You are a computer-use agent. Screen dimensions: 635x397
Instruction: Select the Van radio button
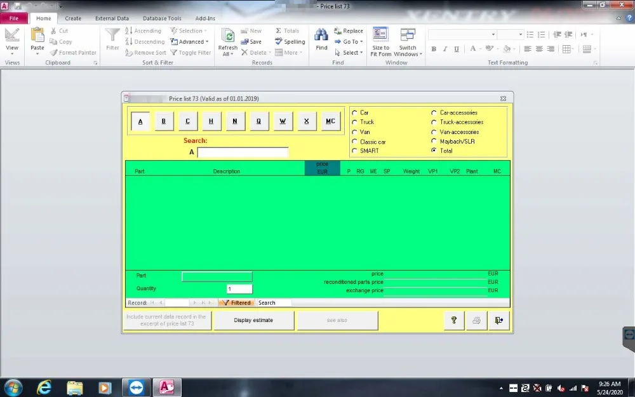coord(354,132)
